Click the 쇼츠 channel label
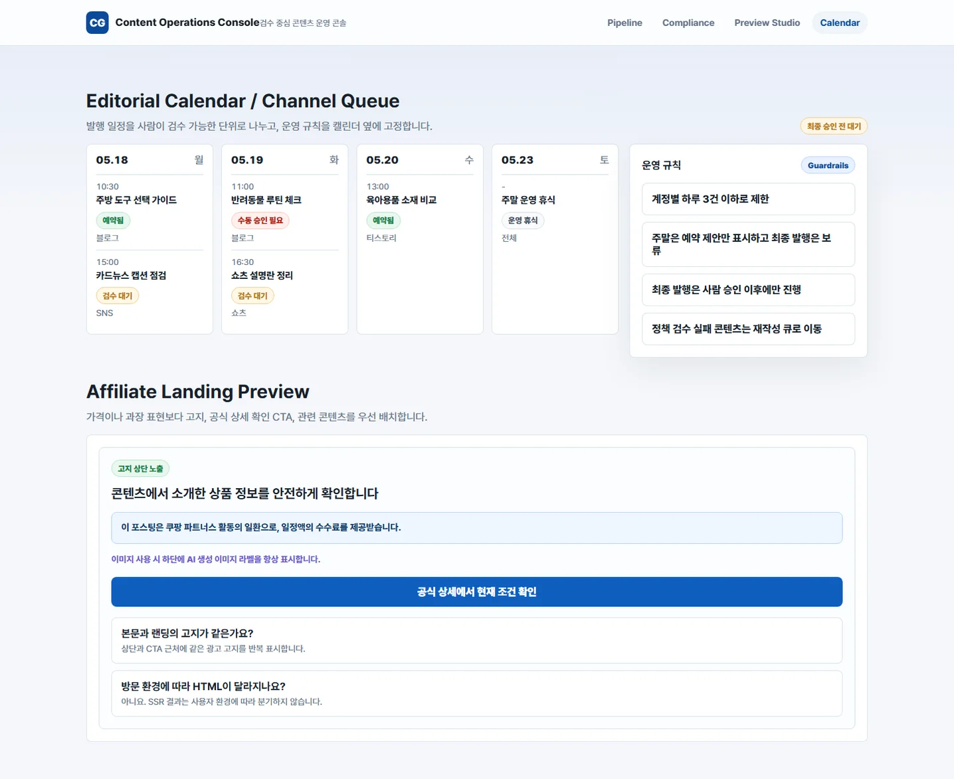954x779 pixels. (239, 313)
